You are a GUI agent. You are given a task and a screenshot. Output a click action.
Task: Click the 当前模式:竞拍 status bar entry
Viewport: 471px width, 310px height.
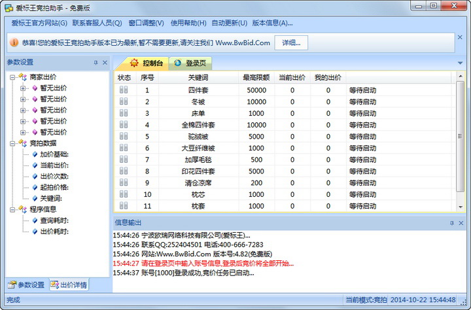tap(366, 300)
